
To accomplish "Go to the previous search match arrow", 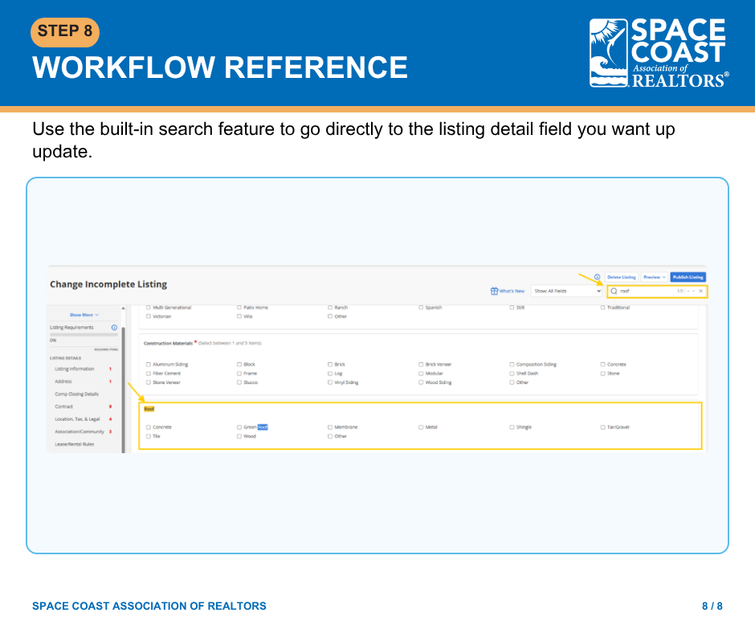I will (x=688, y=291).
